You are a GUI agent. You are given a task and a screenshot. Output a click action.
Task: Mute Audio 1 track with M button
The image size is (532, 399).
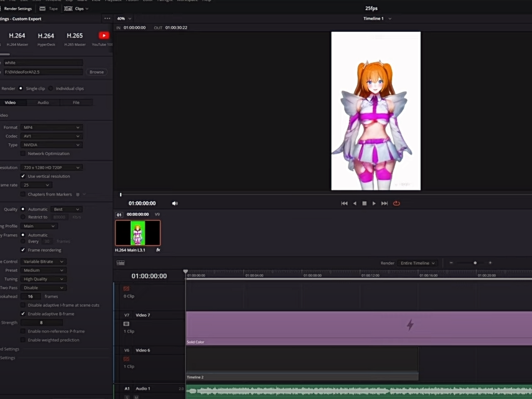coord(136,397)
